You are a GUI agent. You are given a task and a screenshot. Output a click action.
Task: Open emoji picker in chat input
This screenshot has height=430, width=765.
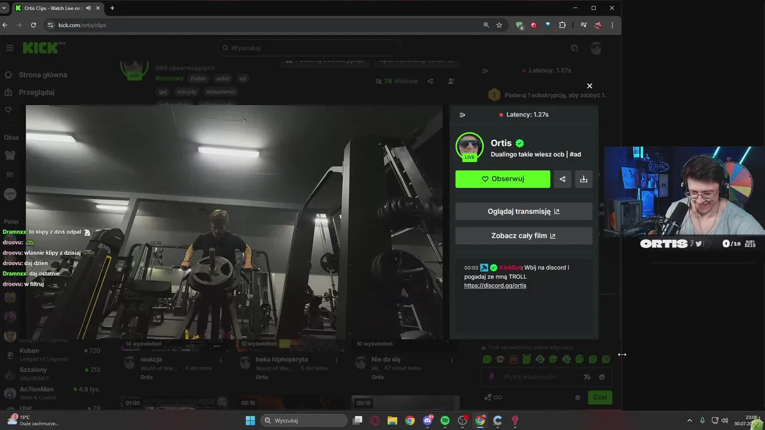pyautogui.click(x=602, y=377)
